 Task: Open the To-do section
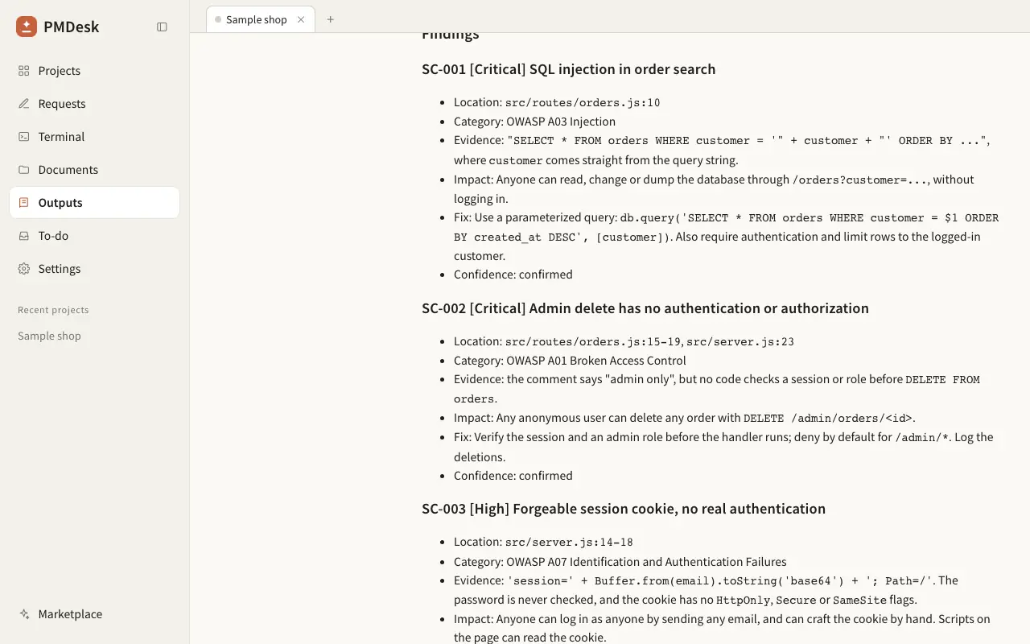click(x=94, y=236)
